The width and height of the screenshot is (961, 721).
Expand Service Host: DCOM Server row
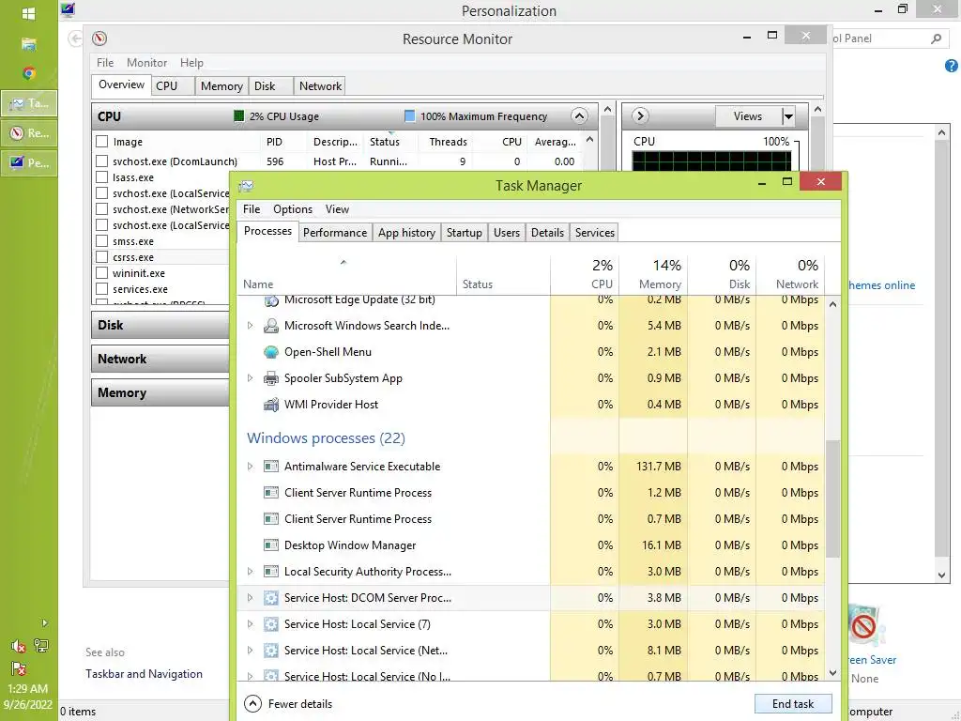(x=250, y=598)
